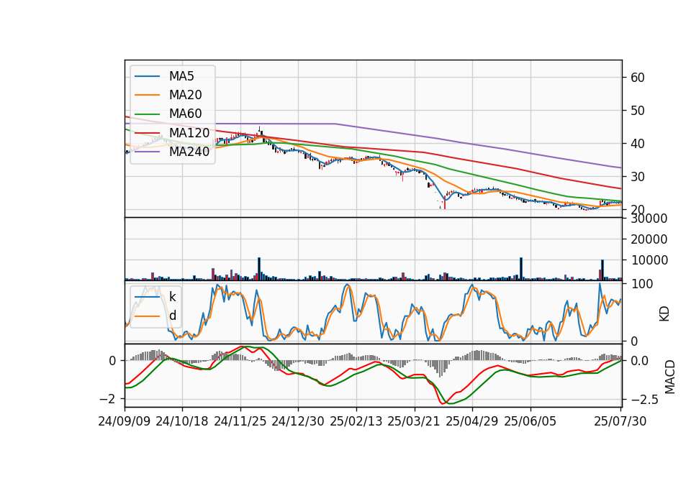691x496 pixels.
Task: Click the MA20 legend label
Action: [185, 95]
